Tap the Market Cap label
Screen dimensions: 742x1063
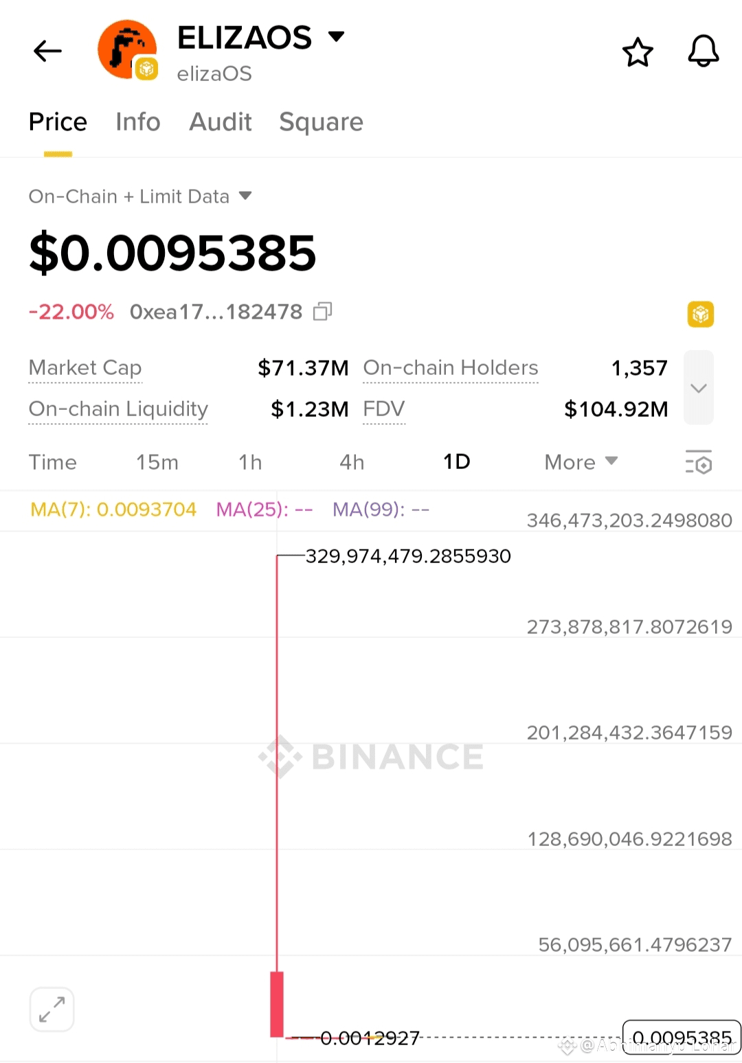[85, 368]
